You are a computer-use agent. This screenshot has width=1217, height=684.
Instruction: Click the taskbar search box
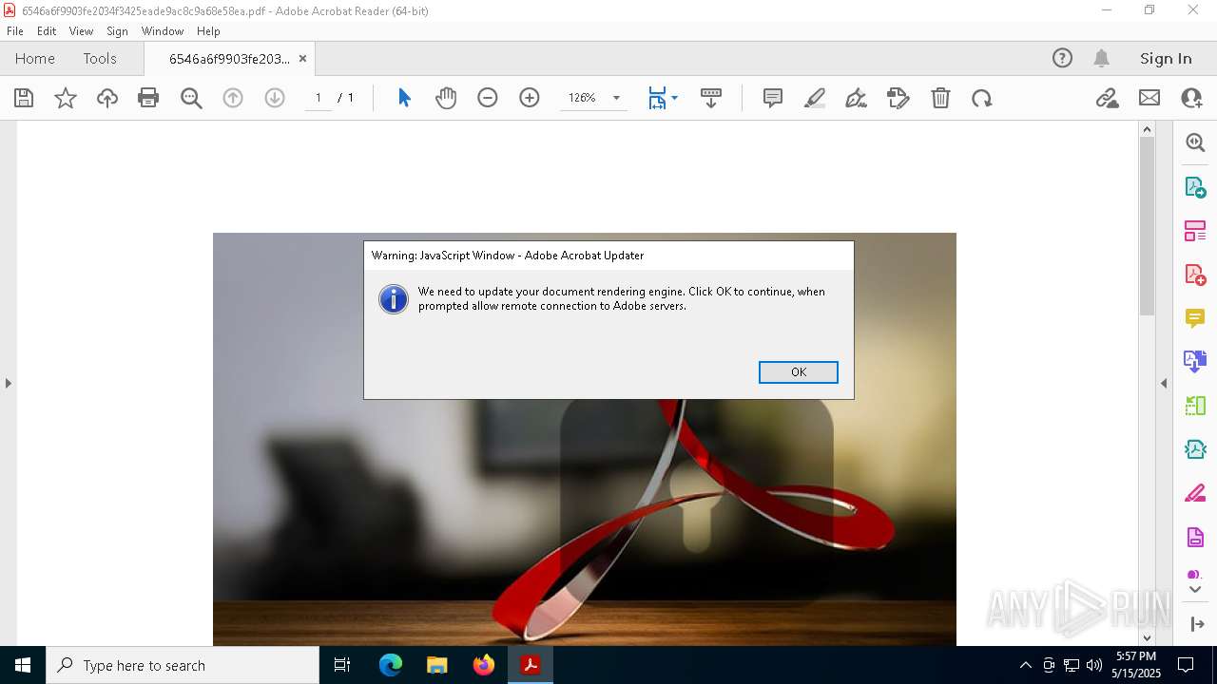click(183, 665)
